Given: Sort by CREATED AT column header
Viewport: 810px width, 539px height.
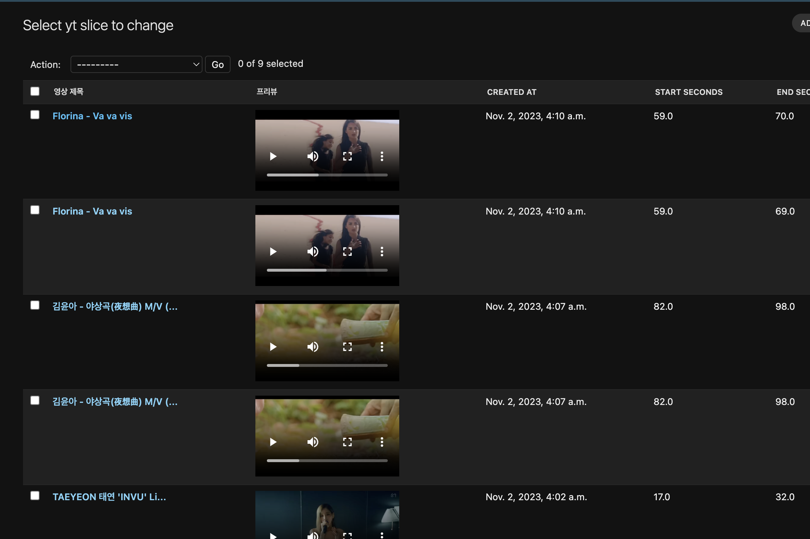Looking at the screenshot, I should pyautogui.click(x=511, y=92).
